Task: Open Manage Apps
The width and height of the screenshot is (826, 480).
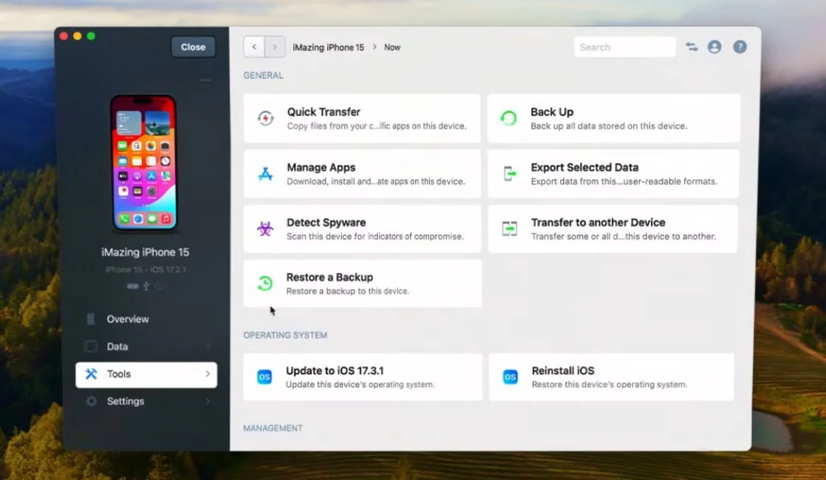Action: [362, 174]
